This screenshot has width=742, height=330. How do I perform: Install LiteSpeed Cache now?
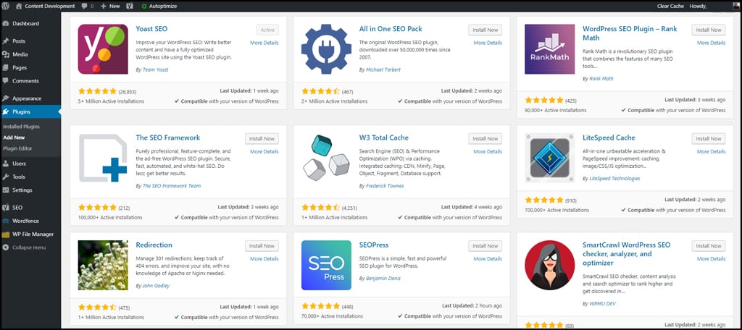[x=709, y=138]
